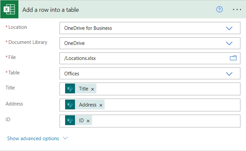Click the Show advanced options link
Screen dimensions: 246x151
(x=33, y=139)
